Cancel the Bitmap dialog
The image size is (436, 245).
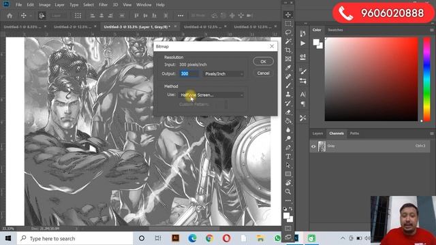[x=264, y=73]
